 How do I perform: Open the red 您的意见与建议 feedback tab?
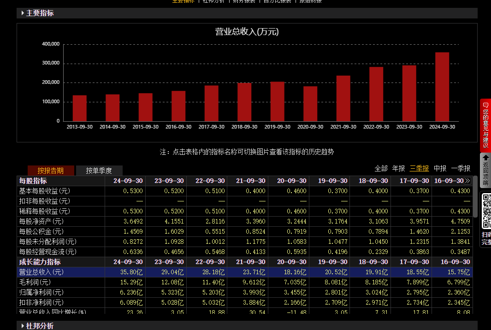485,125
